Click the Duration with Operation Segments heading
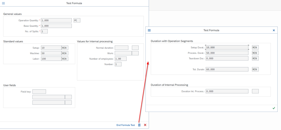The width and height of the screenshot is (281, 130). 172,41
